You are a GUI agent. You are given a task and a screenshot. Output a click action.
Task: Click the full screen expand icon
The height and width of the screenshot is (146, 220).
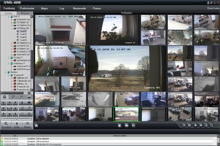point(189,125)
